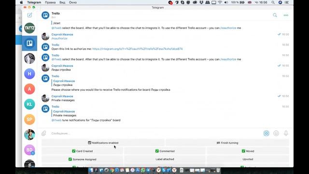Open Yandex Browser from the Dock
309x174 pixels.
[174, 170]
